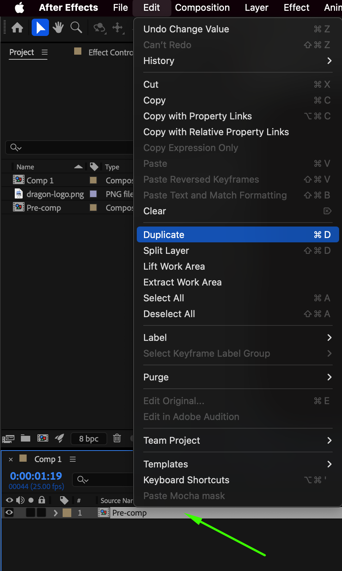This screenshot has width=342, height=571.
Task: Click the Project panel search field
Action: 69,147
